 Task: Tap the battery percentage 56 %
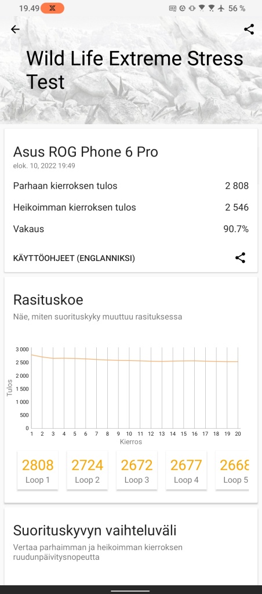(237, 8)
